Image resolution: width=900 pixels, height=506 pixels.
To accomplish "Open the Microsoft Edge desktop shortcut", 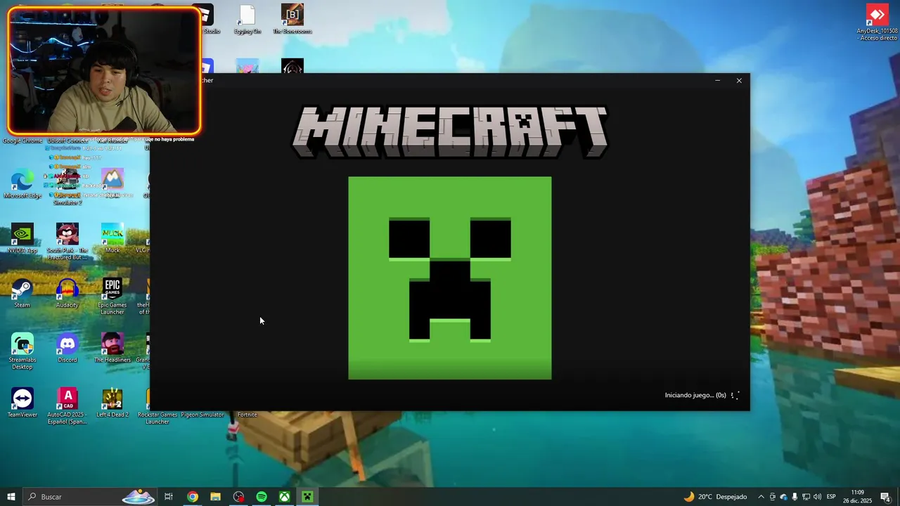I will pyautogui.click(x=22, y=184).
